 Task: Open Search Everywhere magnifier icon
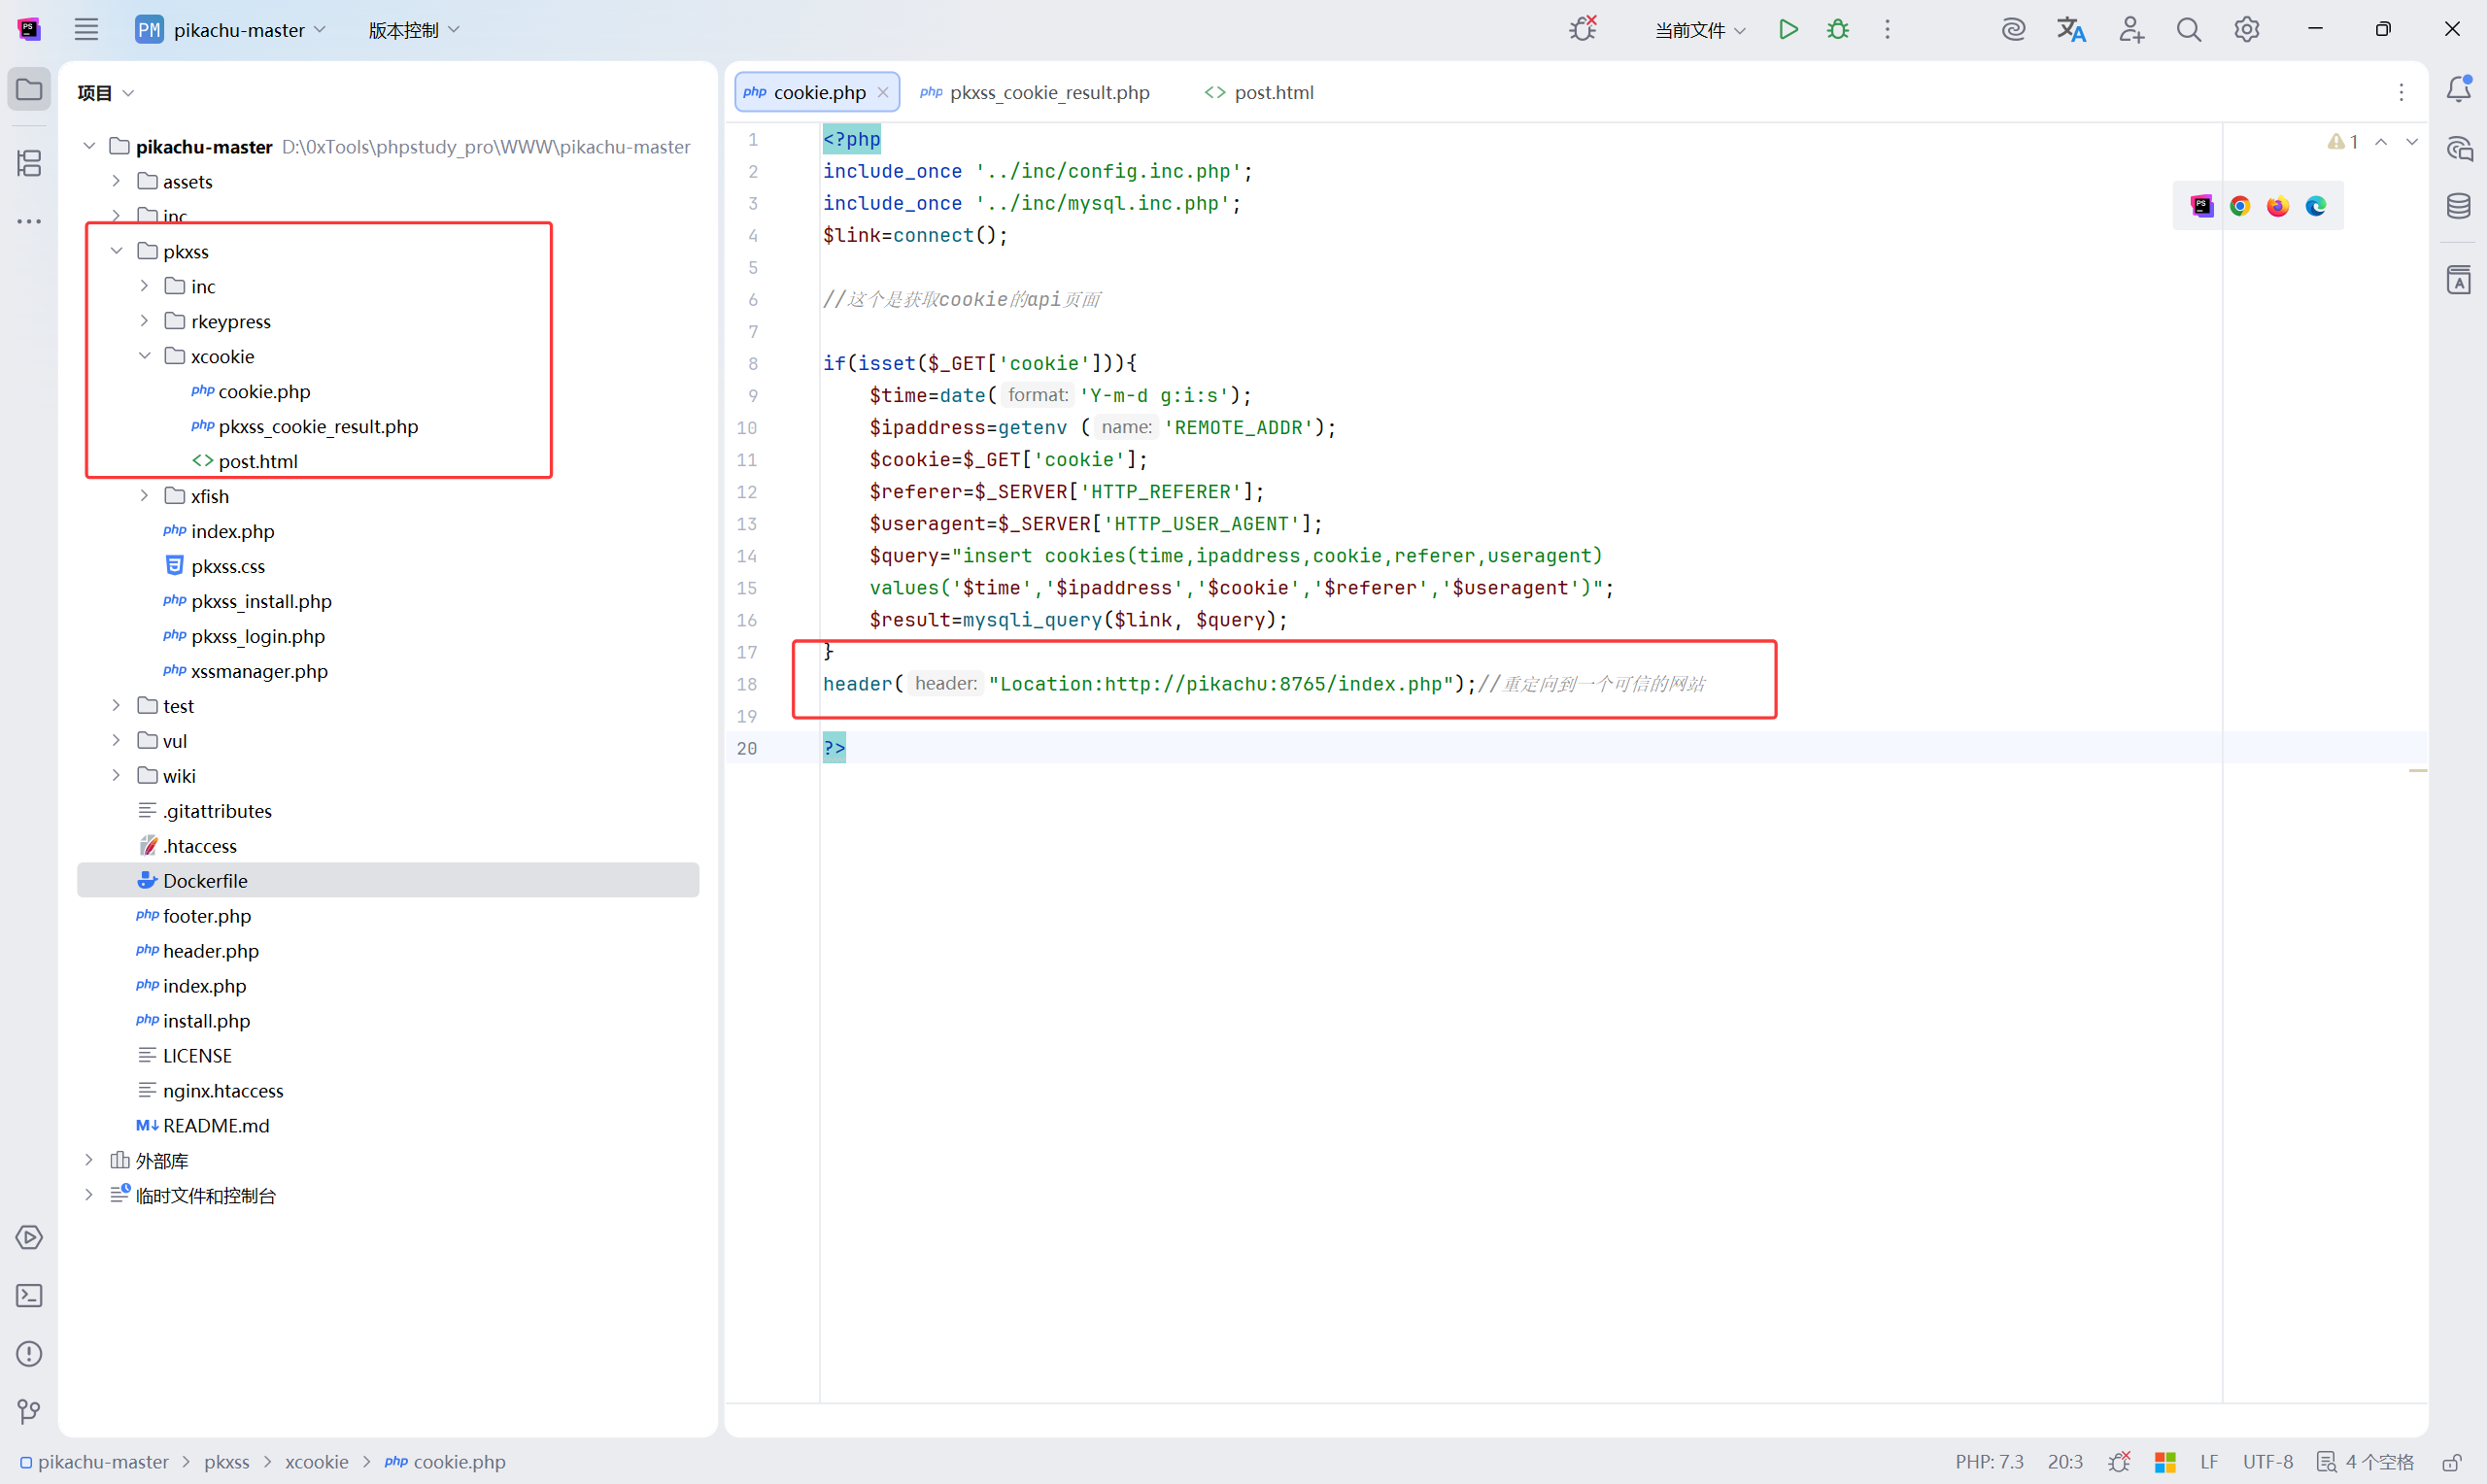pyautogui.click(x=2188, y=30)
